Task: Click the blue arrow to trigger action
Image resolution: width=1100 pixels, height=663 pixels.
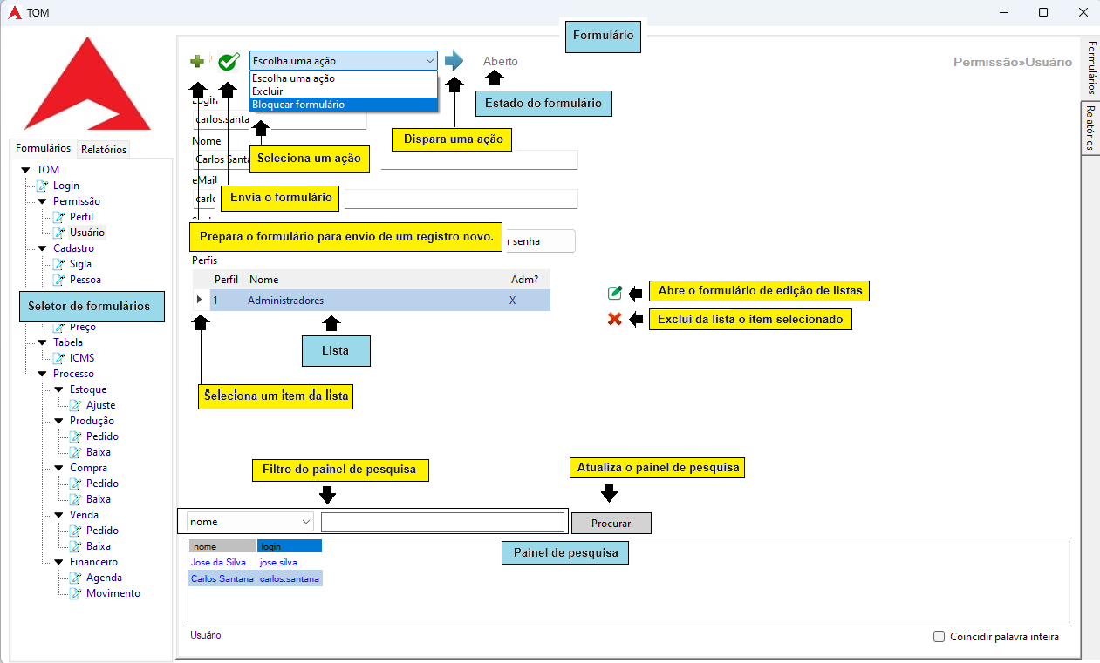Action: (x=454, y=61)
